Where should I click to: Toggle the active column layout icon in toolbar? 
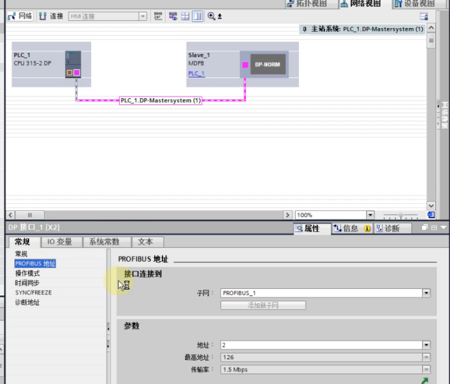point(198,16)
